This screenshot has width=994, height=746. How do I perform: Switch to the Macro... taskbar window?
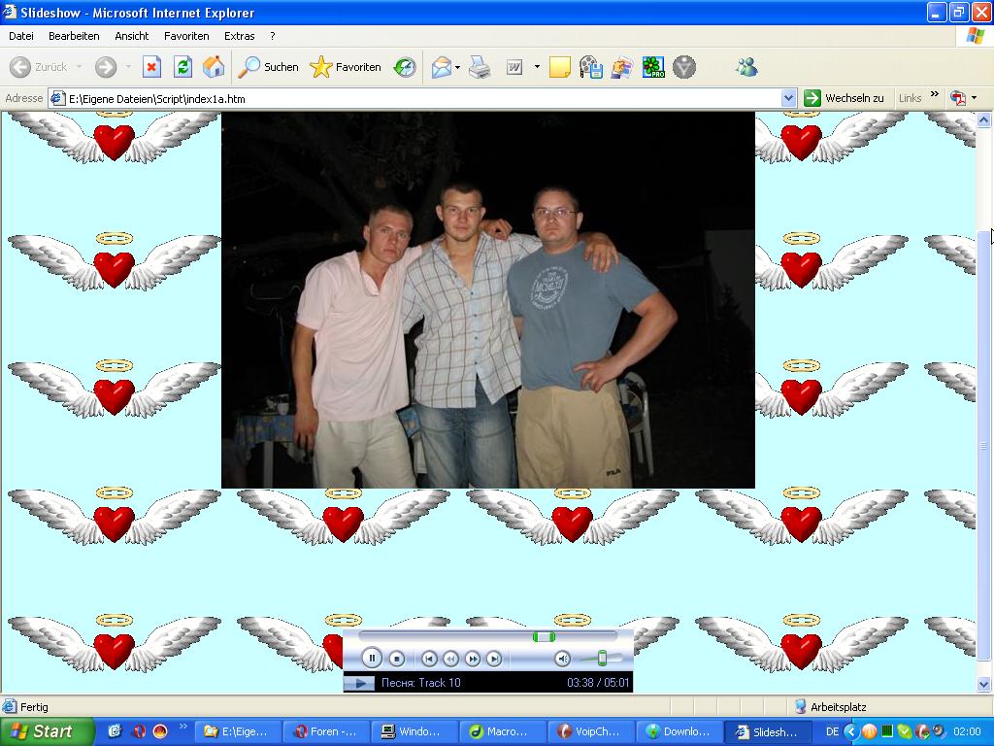[x=502, y=731]
